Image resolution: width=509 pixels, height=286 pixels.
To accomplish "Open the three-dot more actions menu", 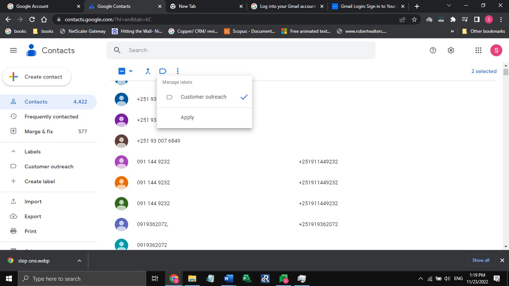I will tap(178, 71).
